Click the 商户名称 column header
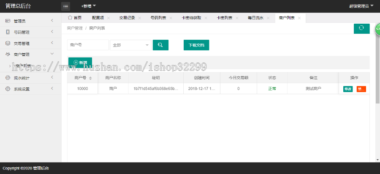Viewport: 380px width, 174px height. click(113, 78)
